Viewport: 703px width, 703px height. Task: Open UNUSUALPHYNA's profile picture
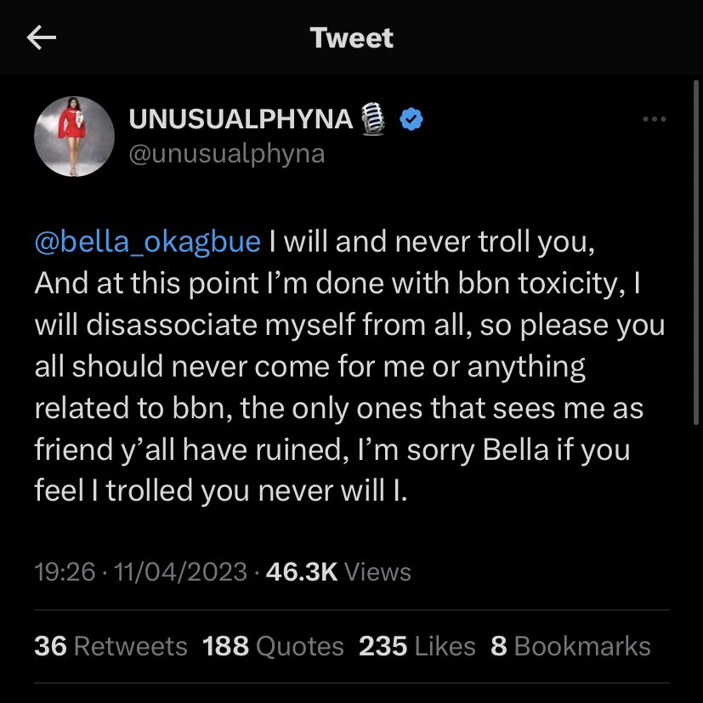click(x=74, y=136)
